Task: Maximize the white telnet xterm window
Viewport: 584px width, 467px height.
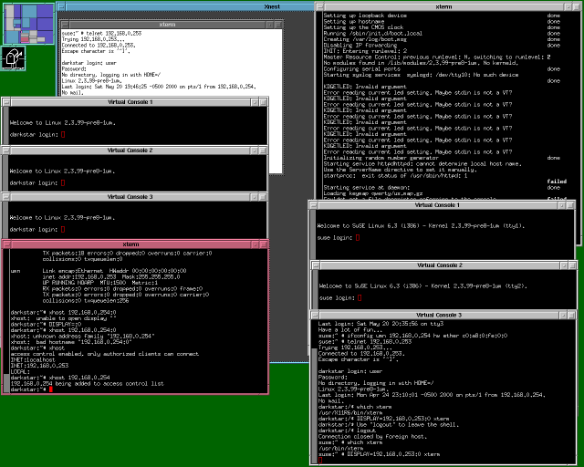Action: (278, 25)
